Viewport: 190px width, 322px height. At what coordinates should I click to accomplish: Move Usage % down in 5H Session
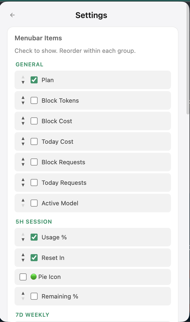tap(23, 240)
